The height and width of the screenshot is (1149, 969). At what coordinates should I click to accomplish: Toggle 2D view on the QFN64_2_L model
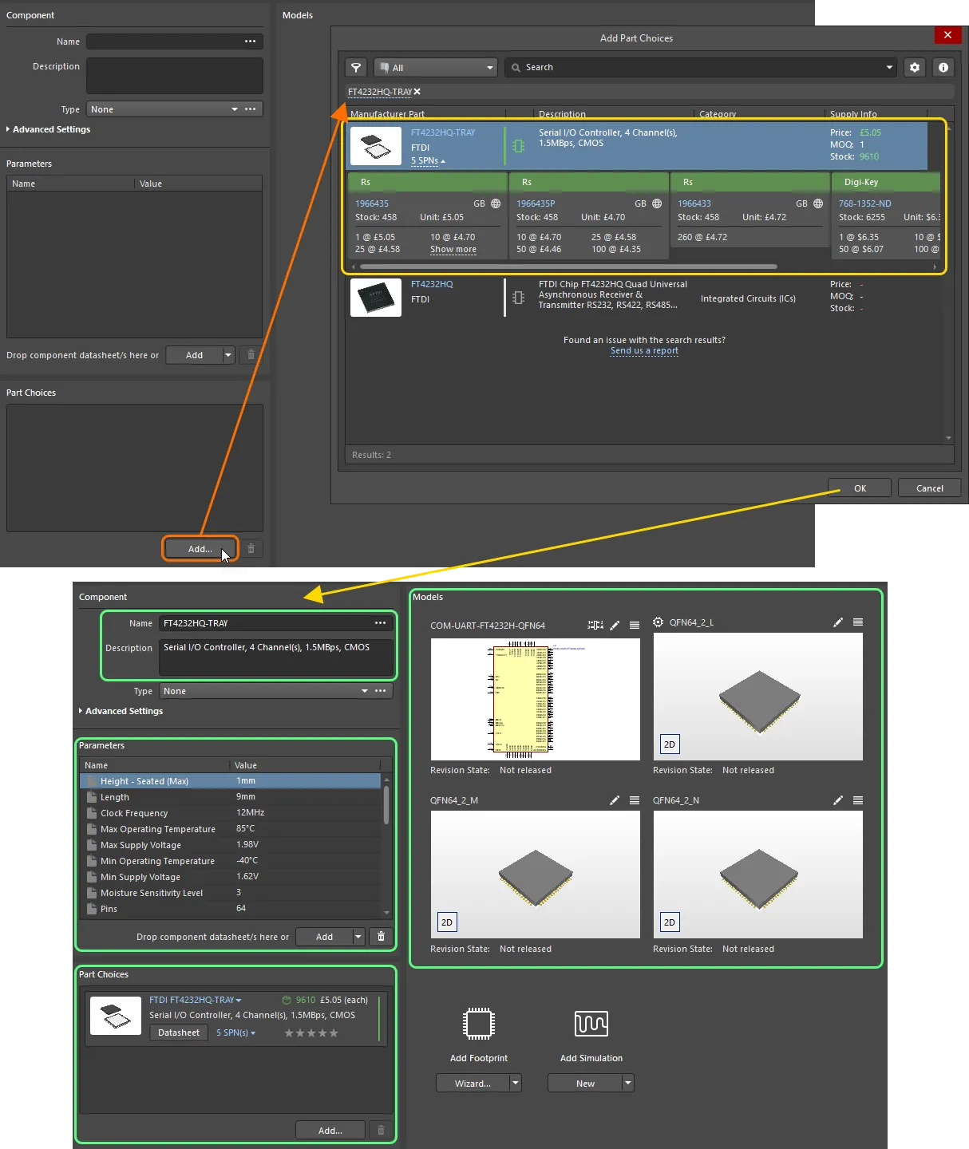tap(669, 744)
